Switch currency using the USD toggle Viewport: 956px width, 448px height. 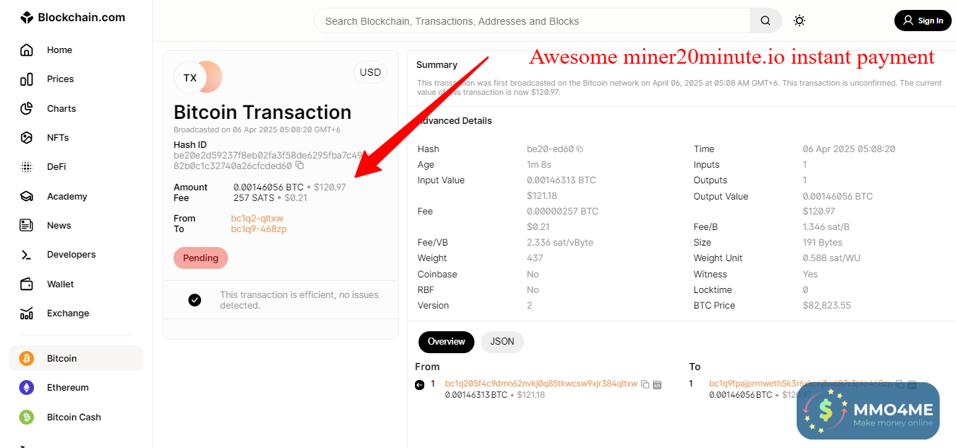tap(370, 72)
